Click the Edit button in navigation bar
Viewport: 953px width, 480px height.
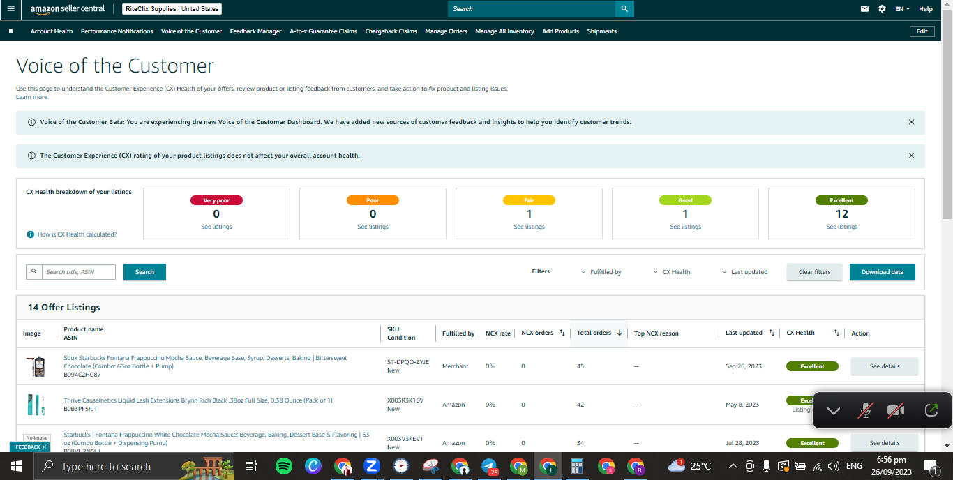click(x=922, y=31)
